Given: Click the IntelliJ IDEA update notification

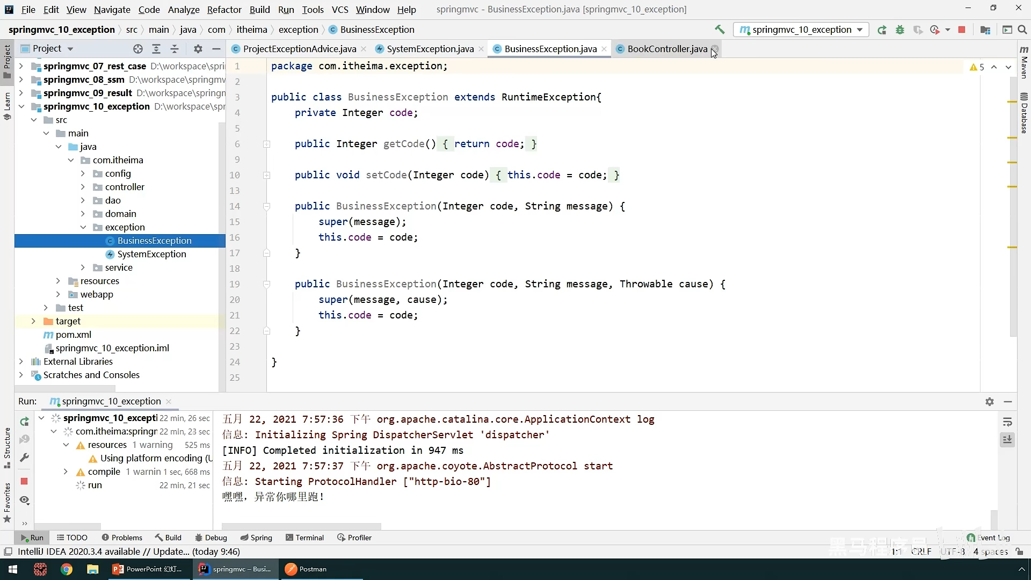Looking at the screenshot, I should [129, 552].
